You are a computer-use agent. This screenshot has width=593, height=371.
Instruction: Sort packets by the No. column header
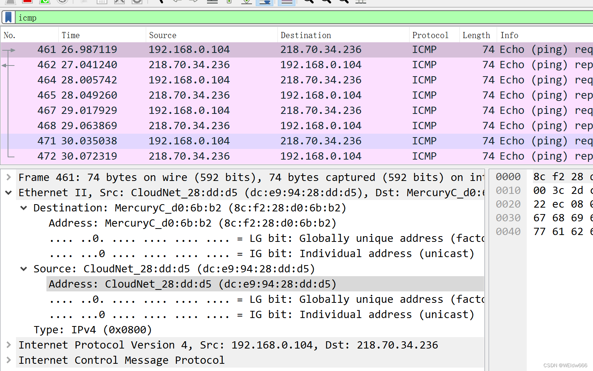[30, 35]
